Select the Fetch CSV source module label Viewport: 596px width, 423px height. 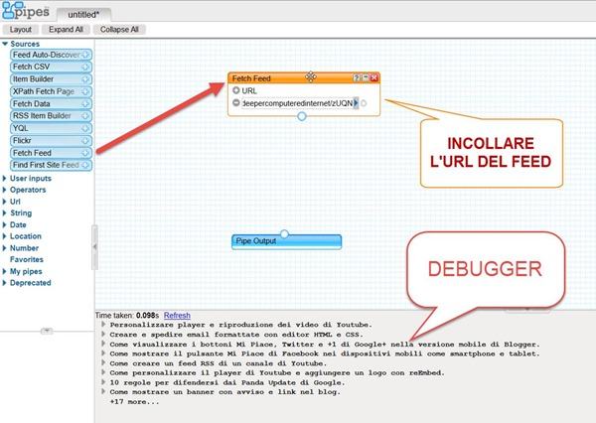(x=31, y=67)
